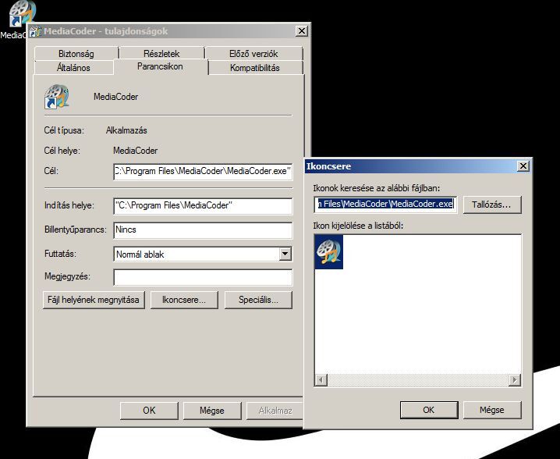Open the Kompatibilitás tab
The height and width of the screenshot is (459, 560).
click(255, 68)
